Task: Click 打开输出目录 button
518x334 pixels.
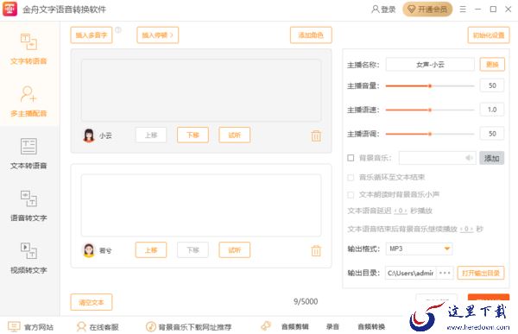Action: [481, 273]
